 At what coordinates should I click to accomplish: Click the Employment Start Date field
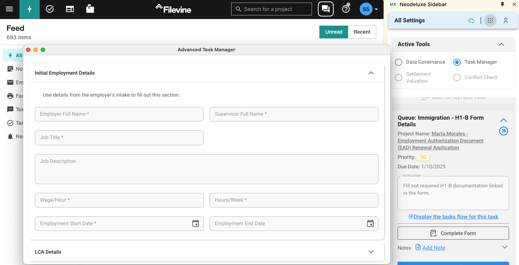(119, 224)
